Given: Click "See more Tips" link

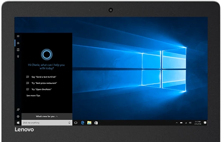Looking at the screenshot, I should (33, 96).
